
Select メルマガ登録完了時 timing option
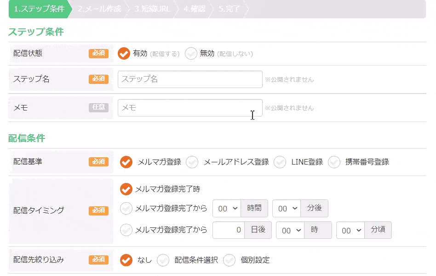click(x=126, y=189)
